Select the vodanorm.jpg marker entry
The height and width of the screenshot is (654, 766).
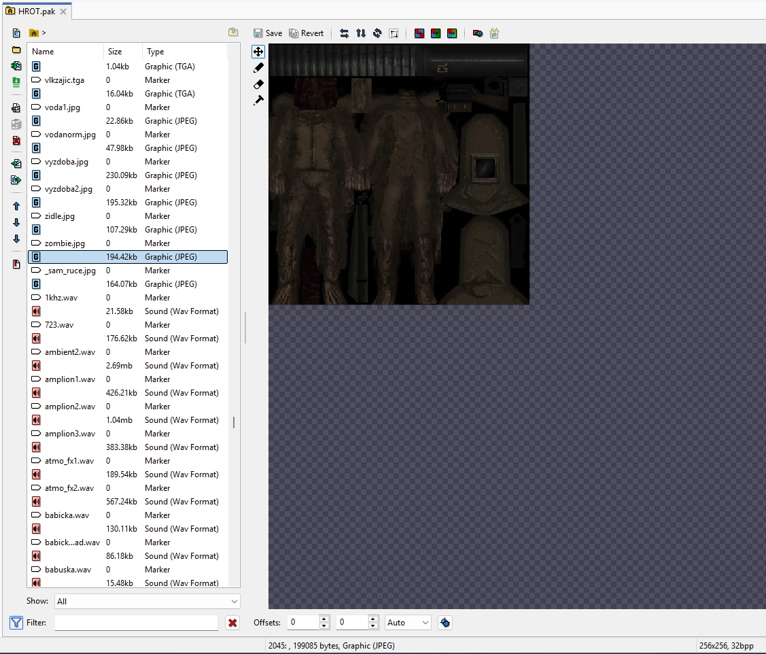[x=128, y=135]
